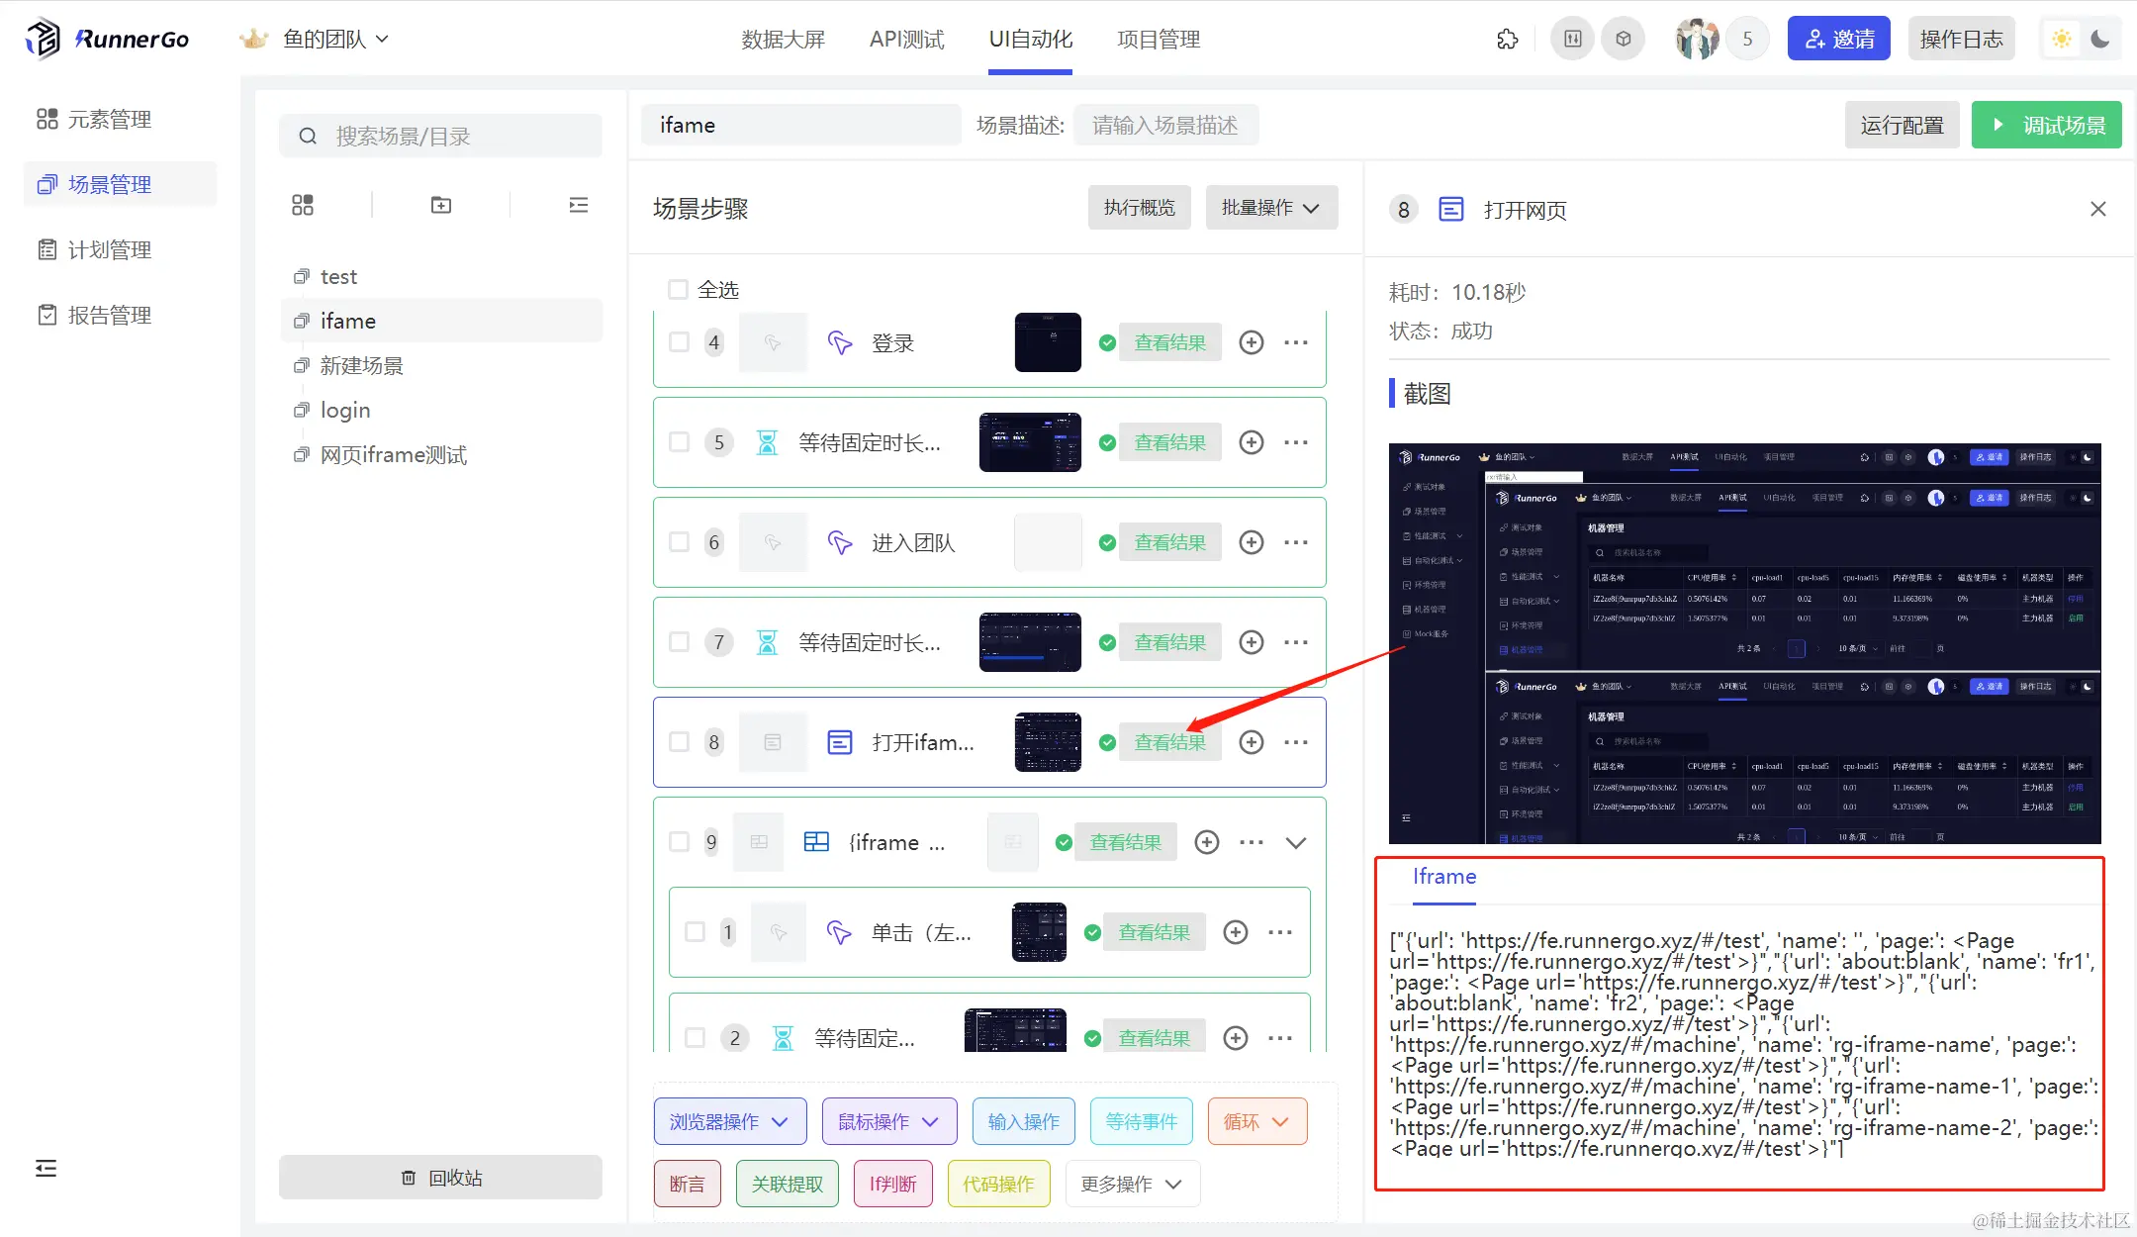Click the collapse list icon in scene panel
The height and width of the screenshot is (1237, 2137).
(579, 205)
